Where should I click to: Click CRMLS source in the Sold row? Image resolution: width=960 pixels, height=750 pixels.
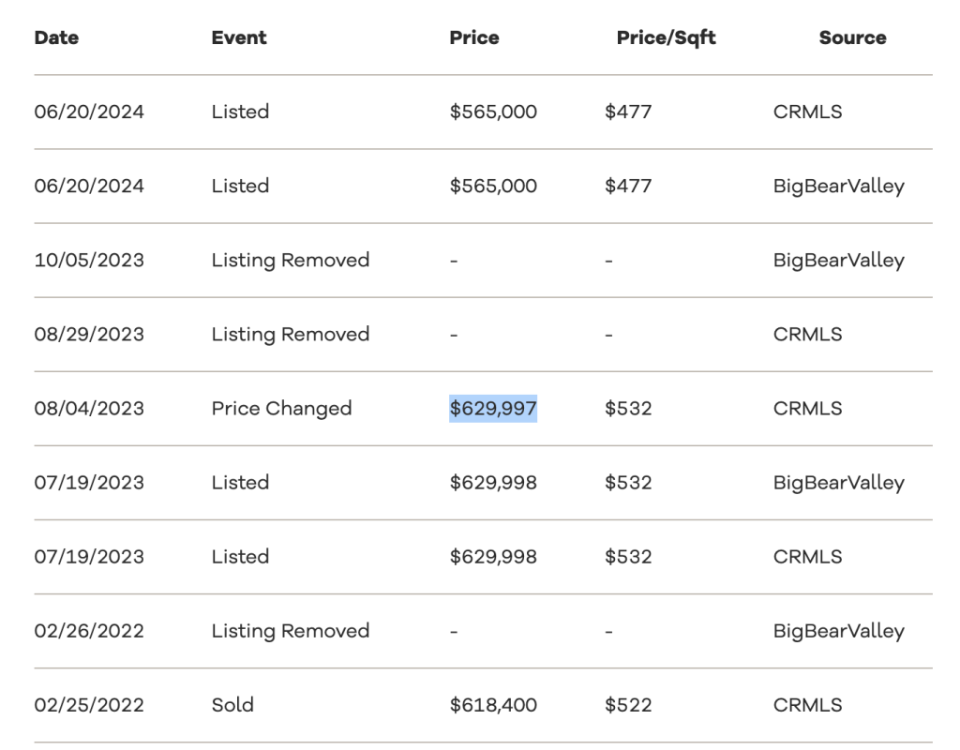pyautogui.click(x=807, y=705)
